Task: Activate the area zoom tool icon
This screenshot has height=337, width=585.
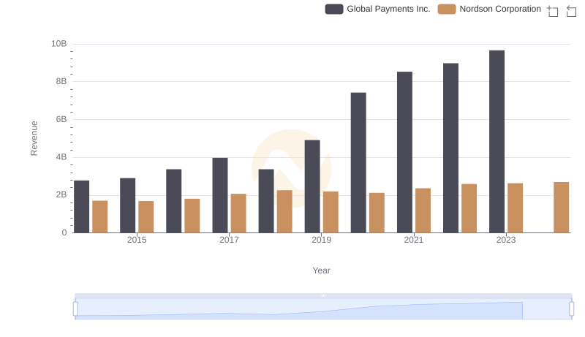Action: click(553, 10)
